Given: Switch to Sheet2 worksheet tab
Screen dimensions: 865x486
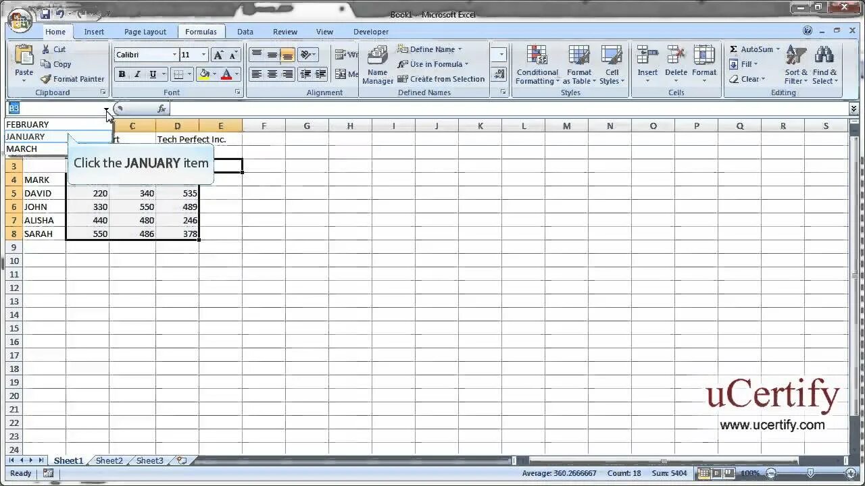Looking at the screenshot, I should [109, 460].
